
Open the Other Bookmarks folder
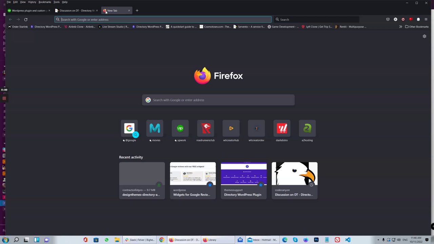coord(417,26)
